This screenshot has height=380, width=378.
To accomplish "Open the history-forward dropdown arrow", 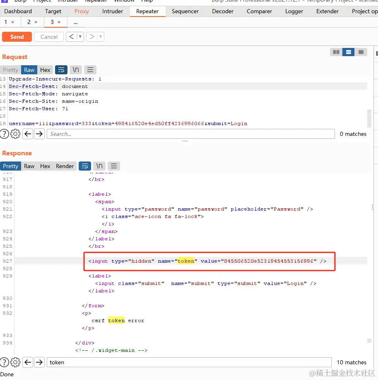I will 101,37.
